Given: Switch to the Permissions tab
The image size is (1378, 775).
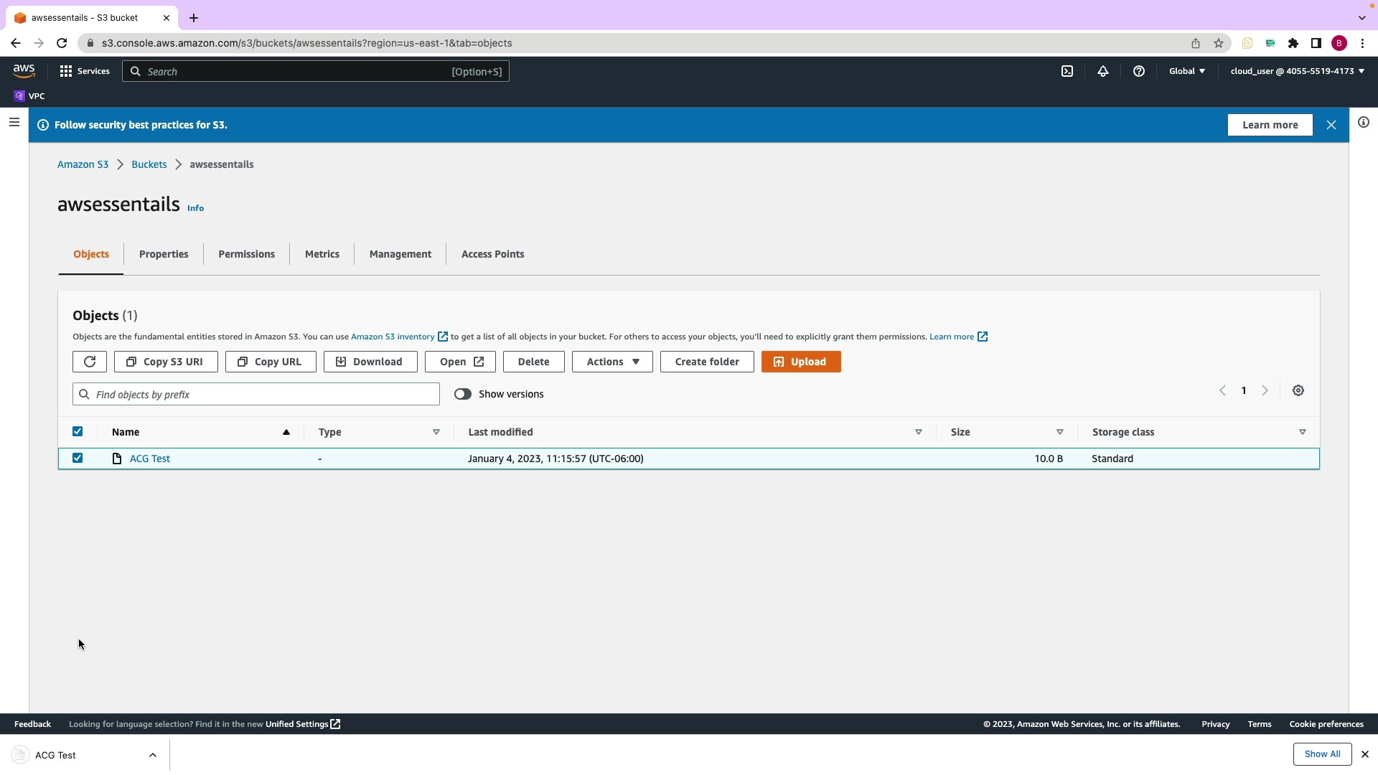Looking at the screenshot, I should pyautogui.click(x=246, y=254).
